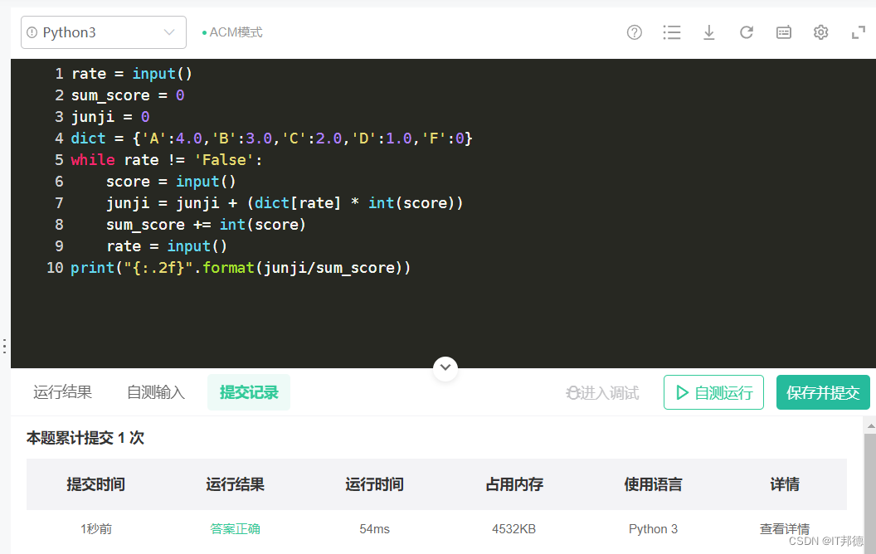876x554 pixels.
Task: Click the 答案正确 result text
Action: point(236,529)
